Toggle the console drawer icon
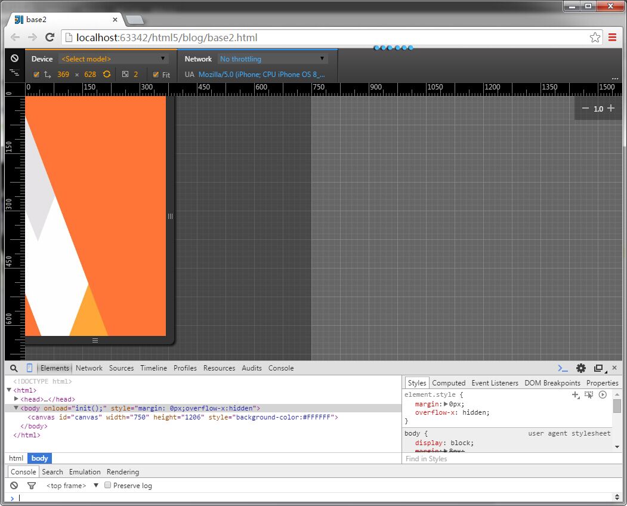627x506 pixels. click(x=563, y=368)
